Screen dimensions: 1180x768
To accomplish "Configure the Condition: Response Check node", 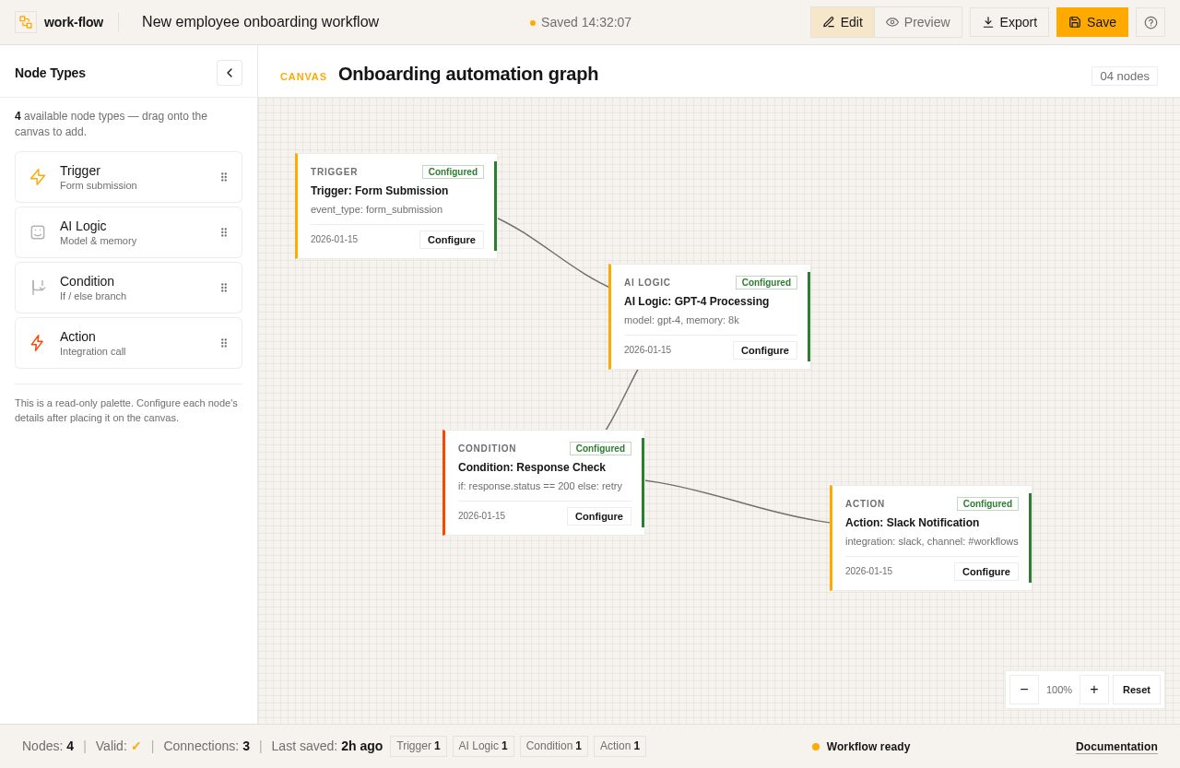I will pos(599,516).
